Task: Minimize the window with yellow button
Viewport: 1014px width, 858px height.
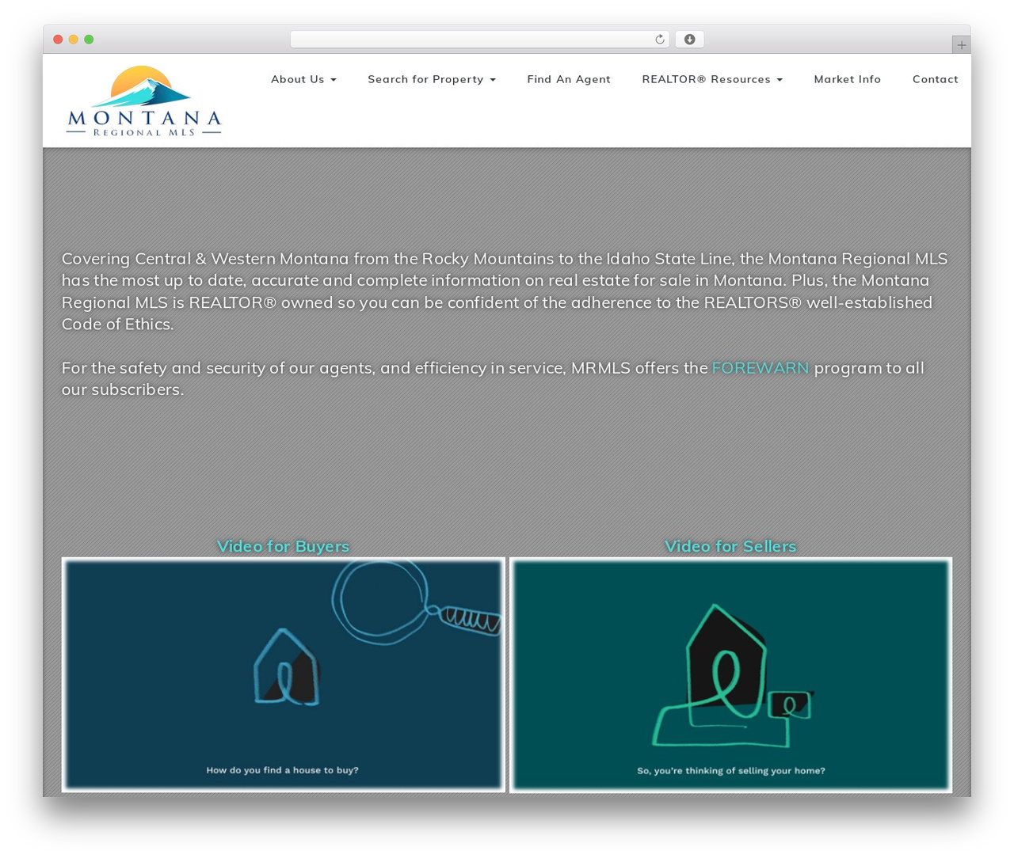Action: [73, 40]
